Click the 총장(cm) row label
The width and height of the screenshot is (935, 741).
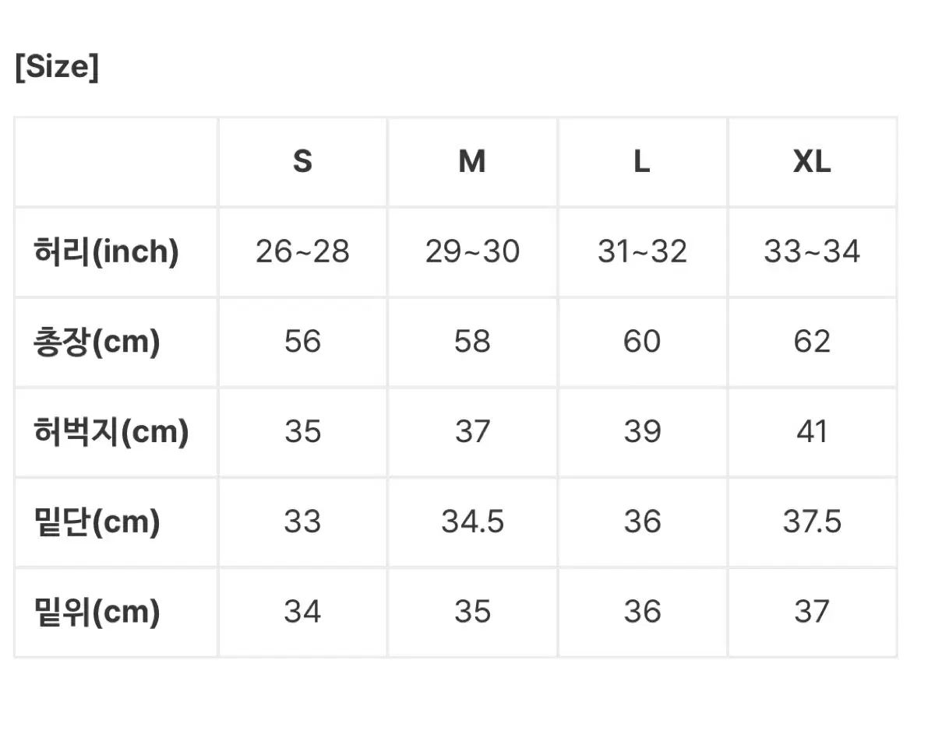(x=97, y=342)
